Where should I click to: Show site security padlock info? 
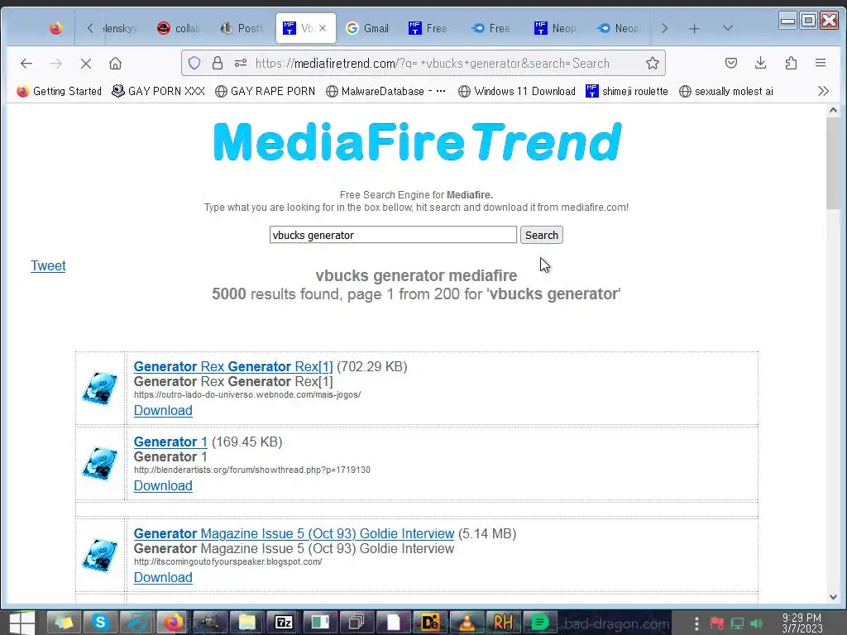click(218, 63)
